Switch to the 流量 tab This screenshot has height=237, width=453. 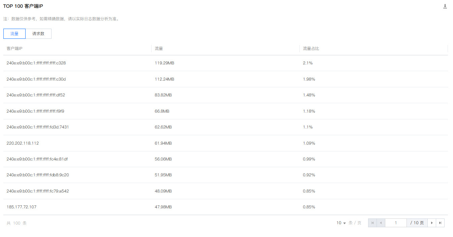point(14,34)
